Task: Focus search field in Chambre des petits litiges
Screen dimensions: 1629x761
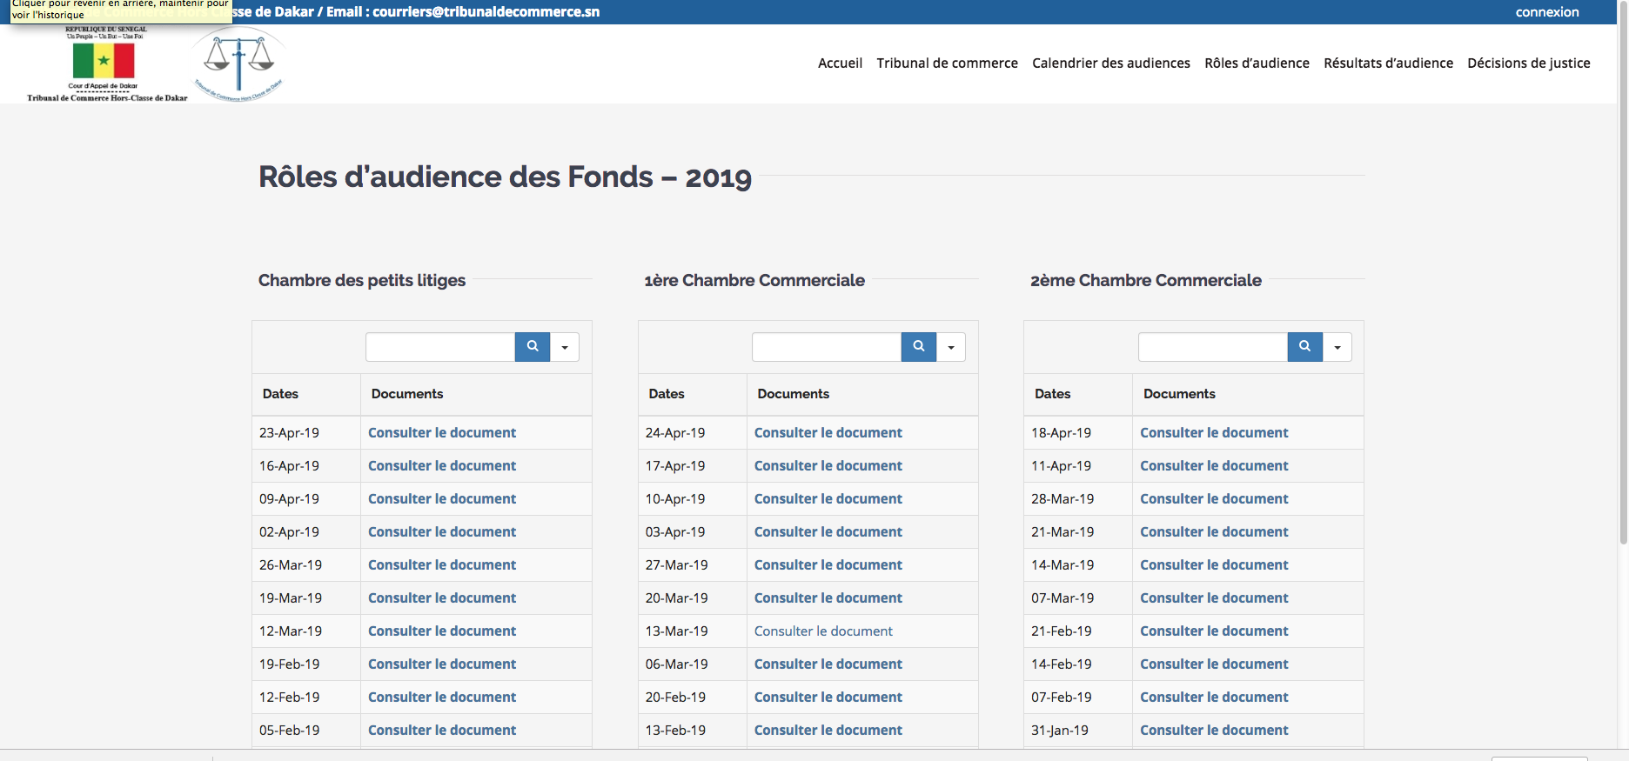Action: (440, 347)
